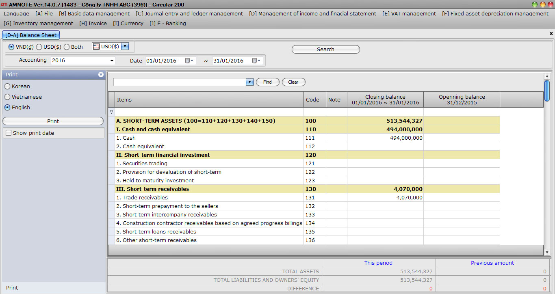Expand the Accounting year dropdown
555x294 pixels.
tap(112, 61)
